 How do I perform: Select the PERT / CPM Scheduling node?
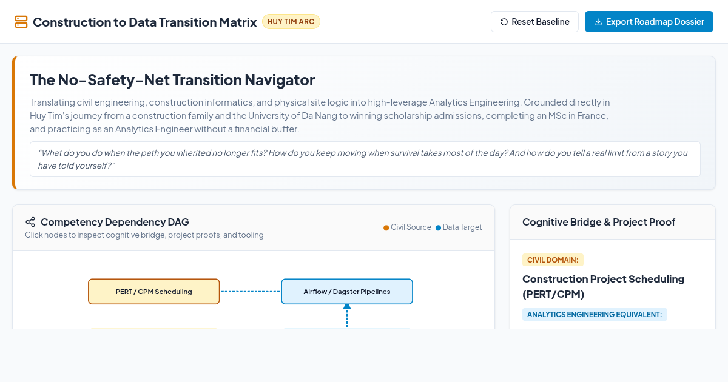(154, 292)
